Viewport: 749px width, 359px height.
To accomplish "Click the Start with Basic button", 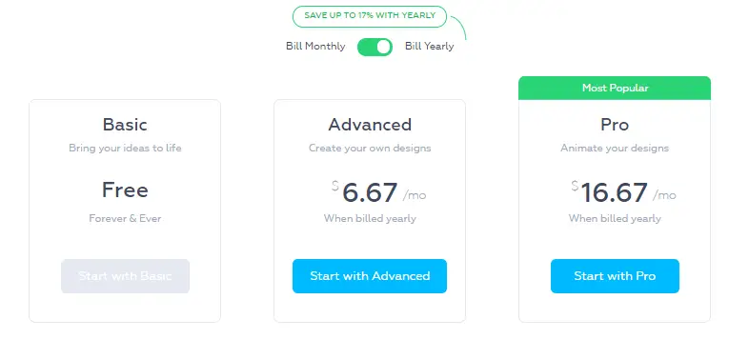I will 125,276.
